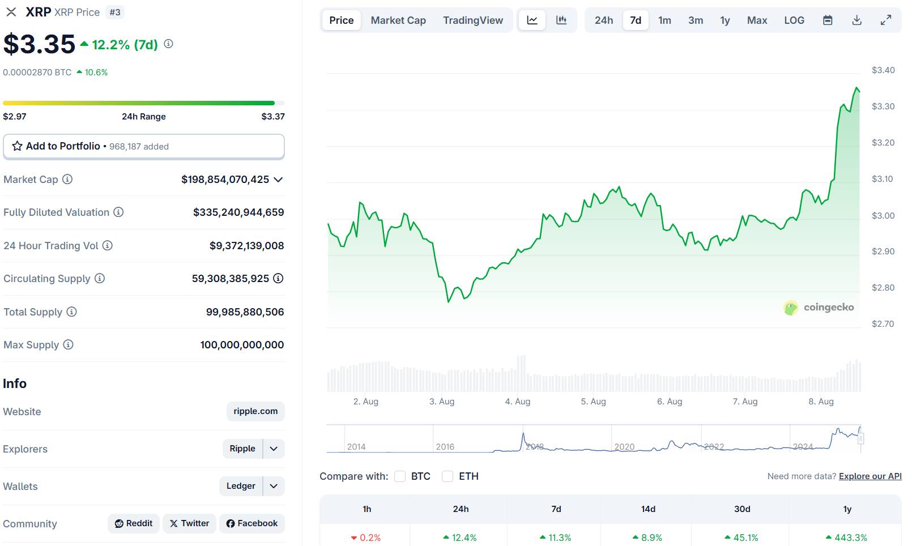Image resolution: width=912 pixels, height=546 pixels.
Task: Select 7d time range
Action: (636, 20)
